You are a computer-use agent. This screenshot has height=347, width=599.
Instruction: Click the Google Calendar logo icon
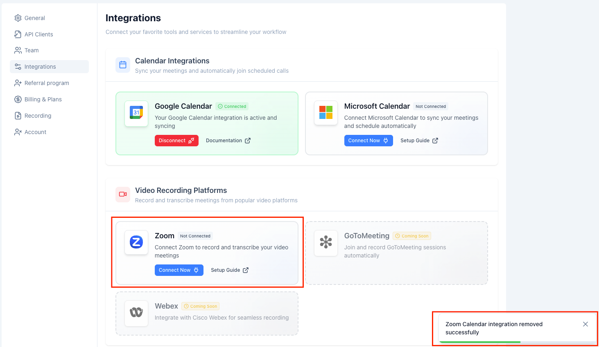coord(136,113)
